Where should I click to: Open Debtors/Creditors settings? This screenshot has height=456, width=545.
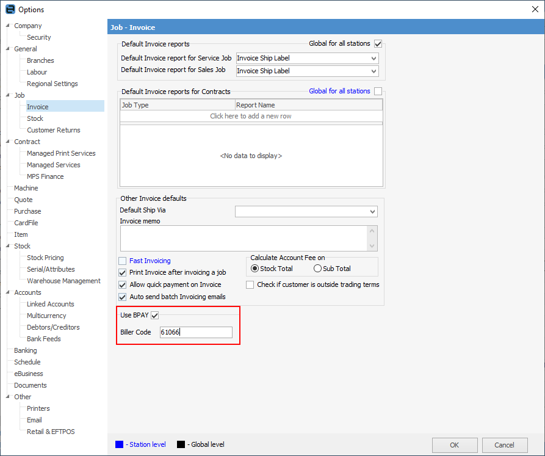point(53,327)
